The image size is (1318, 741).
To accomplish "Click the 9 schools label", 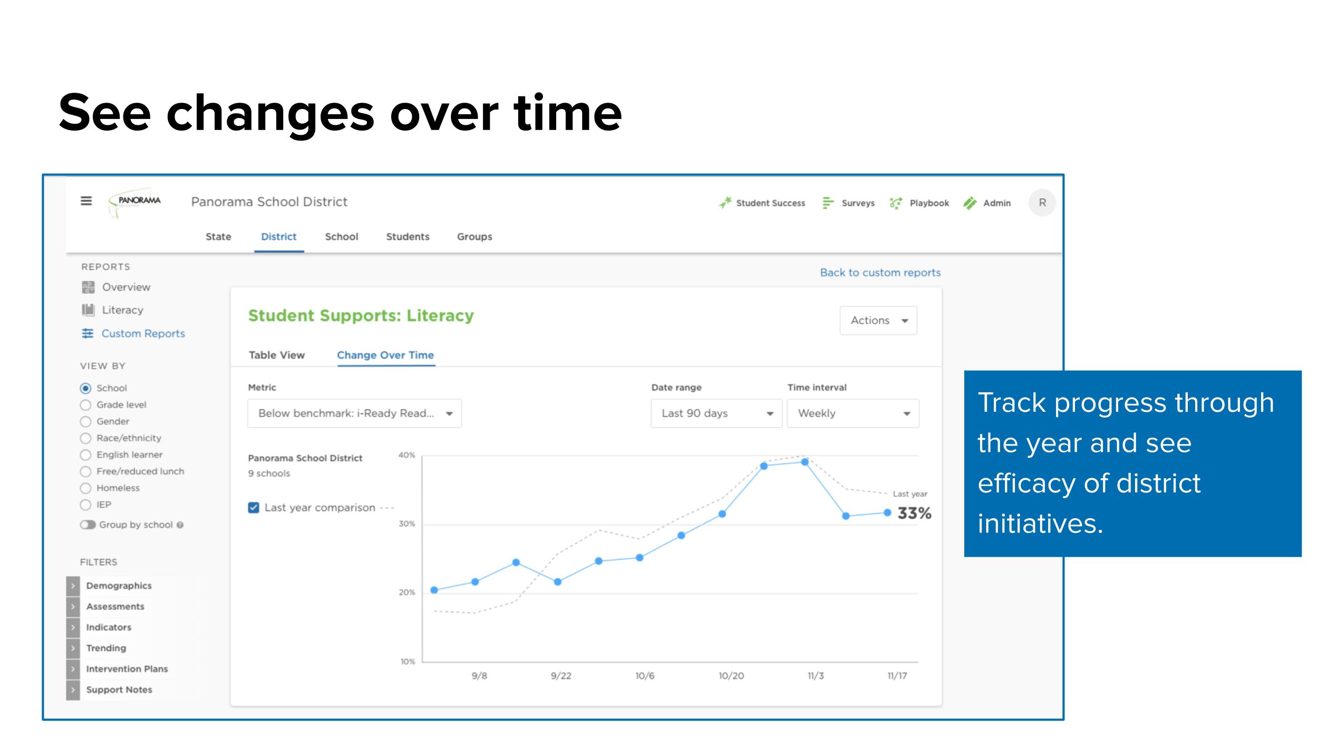I will click(x=269, y=473).
